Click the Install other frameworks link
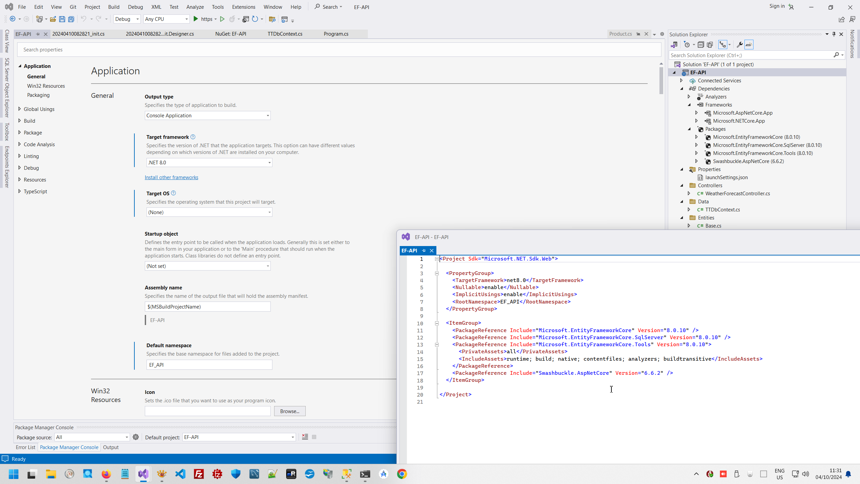Viewport: 860px width, 484px height. (x=171, y=177)
